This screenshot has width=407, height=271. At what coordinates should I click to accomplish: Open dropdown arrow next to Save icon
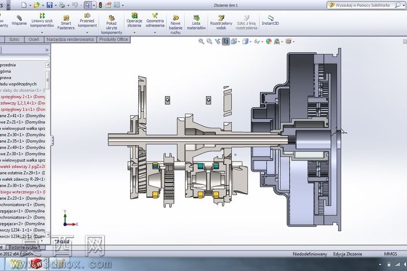pyautogui.click(x=55, y=5)
